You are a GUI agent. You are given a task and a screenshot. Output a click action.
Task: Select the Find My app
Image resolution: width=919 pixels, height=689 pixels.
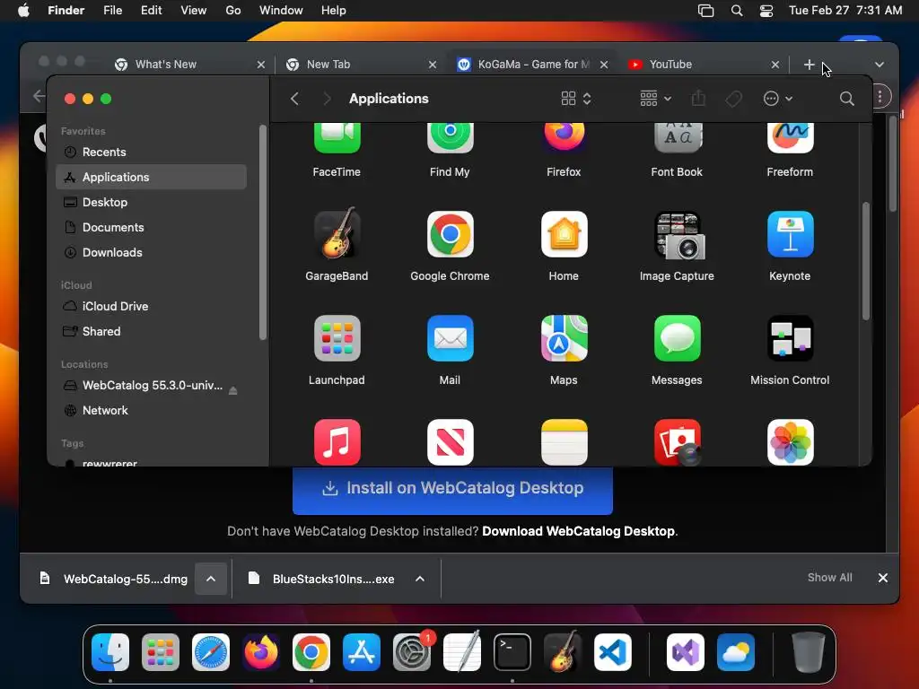[x=450, y=138]
